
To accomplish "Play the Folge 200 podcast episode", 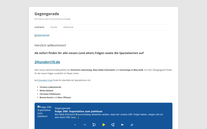I will [x=104, y=125].
